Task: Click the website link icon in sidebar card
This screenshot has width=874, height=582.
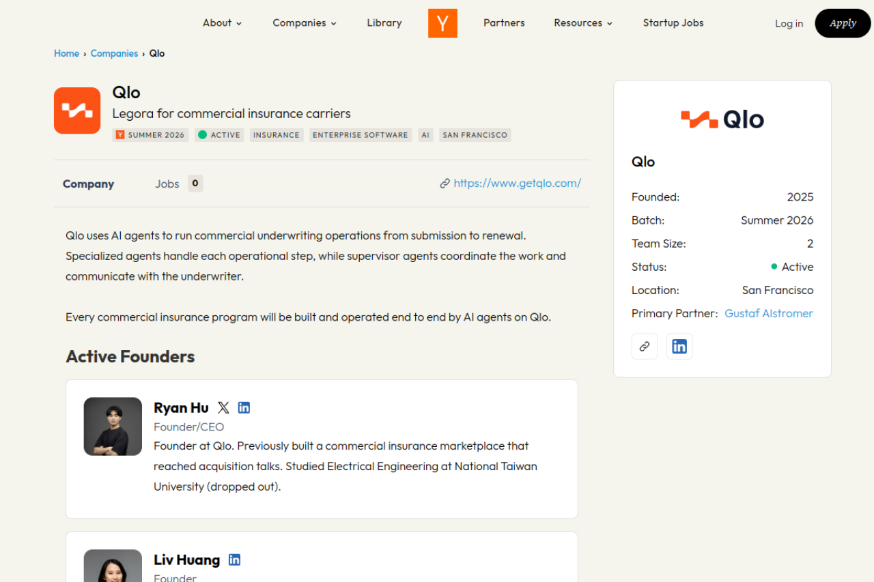Action: click(645, 347)
